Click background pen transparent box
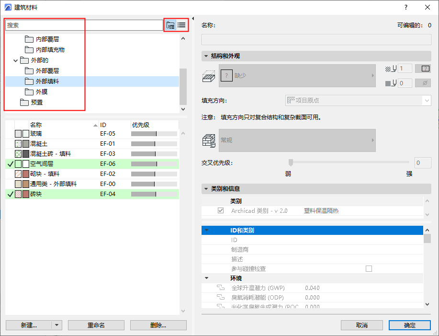439x336 pixels. point(423,83)
